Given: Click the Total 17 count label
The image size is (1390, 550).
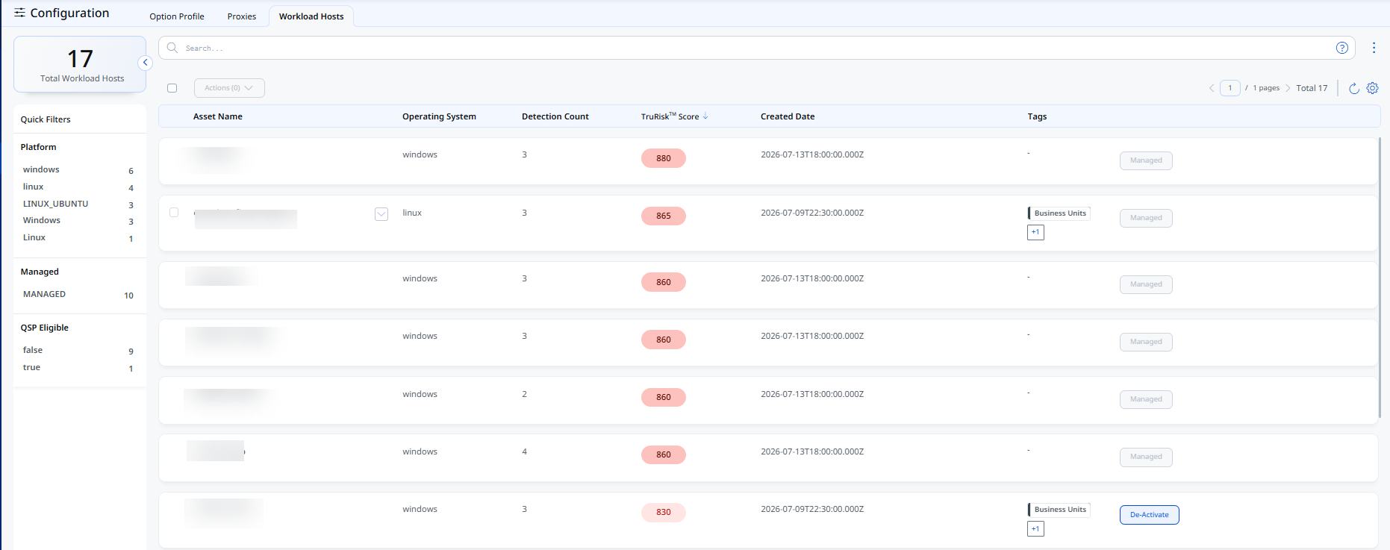Looking at the screenshot, I should tap(1312, 88).
